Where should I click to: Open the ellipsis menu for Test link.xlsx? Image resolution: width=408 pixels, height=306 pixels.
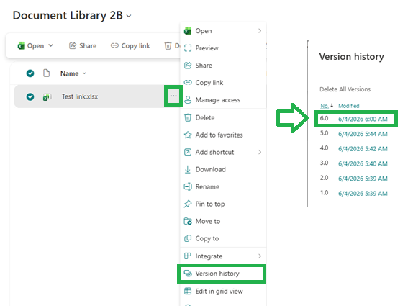click(x=173, y=96)
